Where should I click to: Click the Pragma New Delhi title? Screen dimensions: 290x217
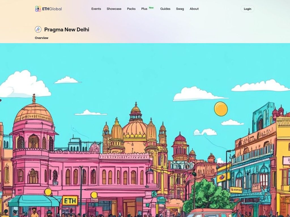(67, 29)
